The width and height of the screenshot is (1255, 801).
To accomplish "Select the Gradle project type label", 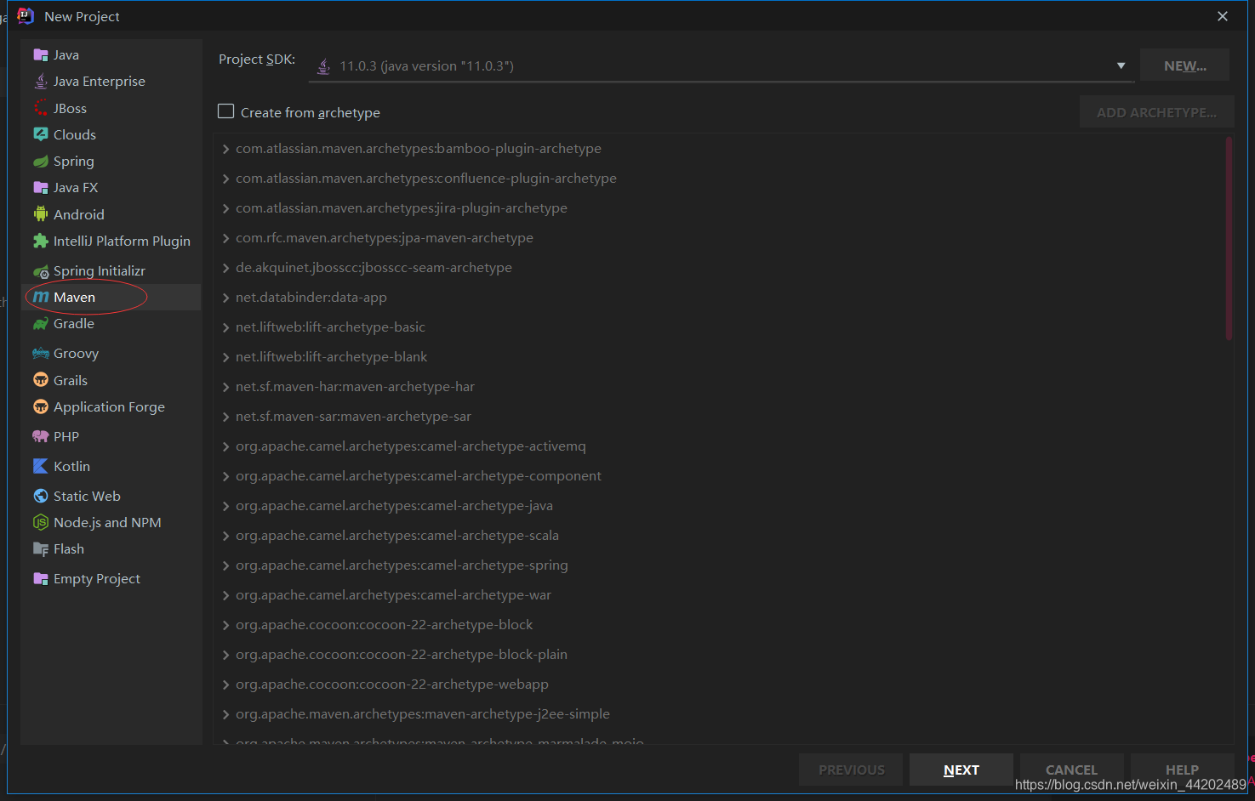I will 74,324.
